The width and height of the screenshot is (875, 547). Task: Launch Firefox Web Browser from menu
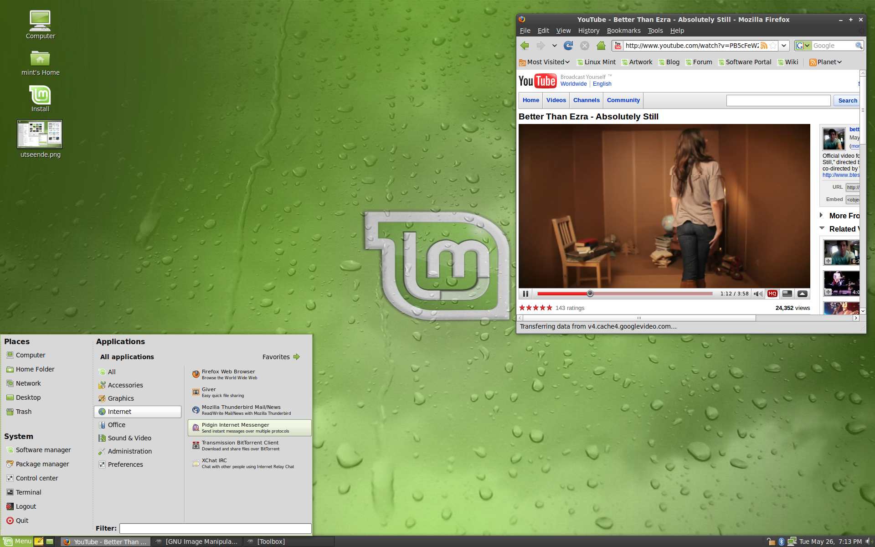click(x=249, y=374)
